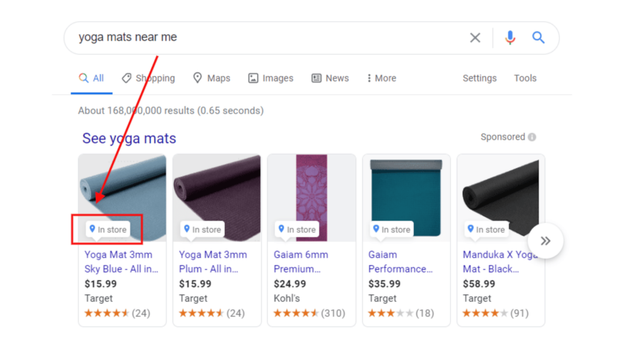
Task: Advance carousel with the double-chevron arrow
Action: tap(545, 241)
